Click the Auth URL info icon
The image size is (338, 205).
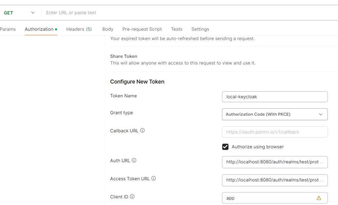point(134,161)
